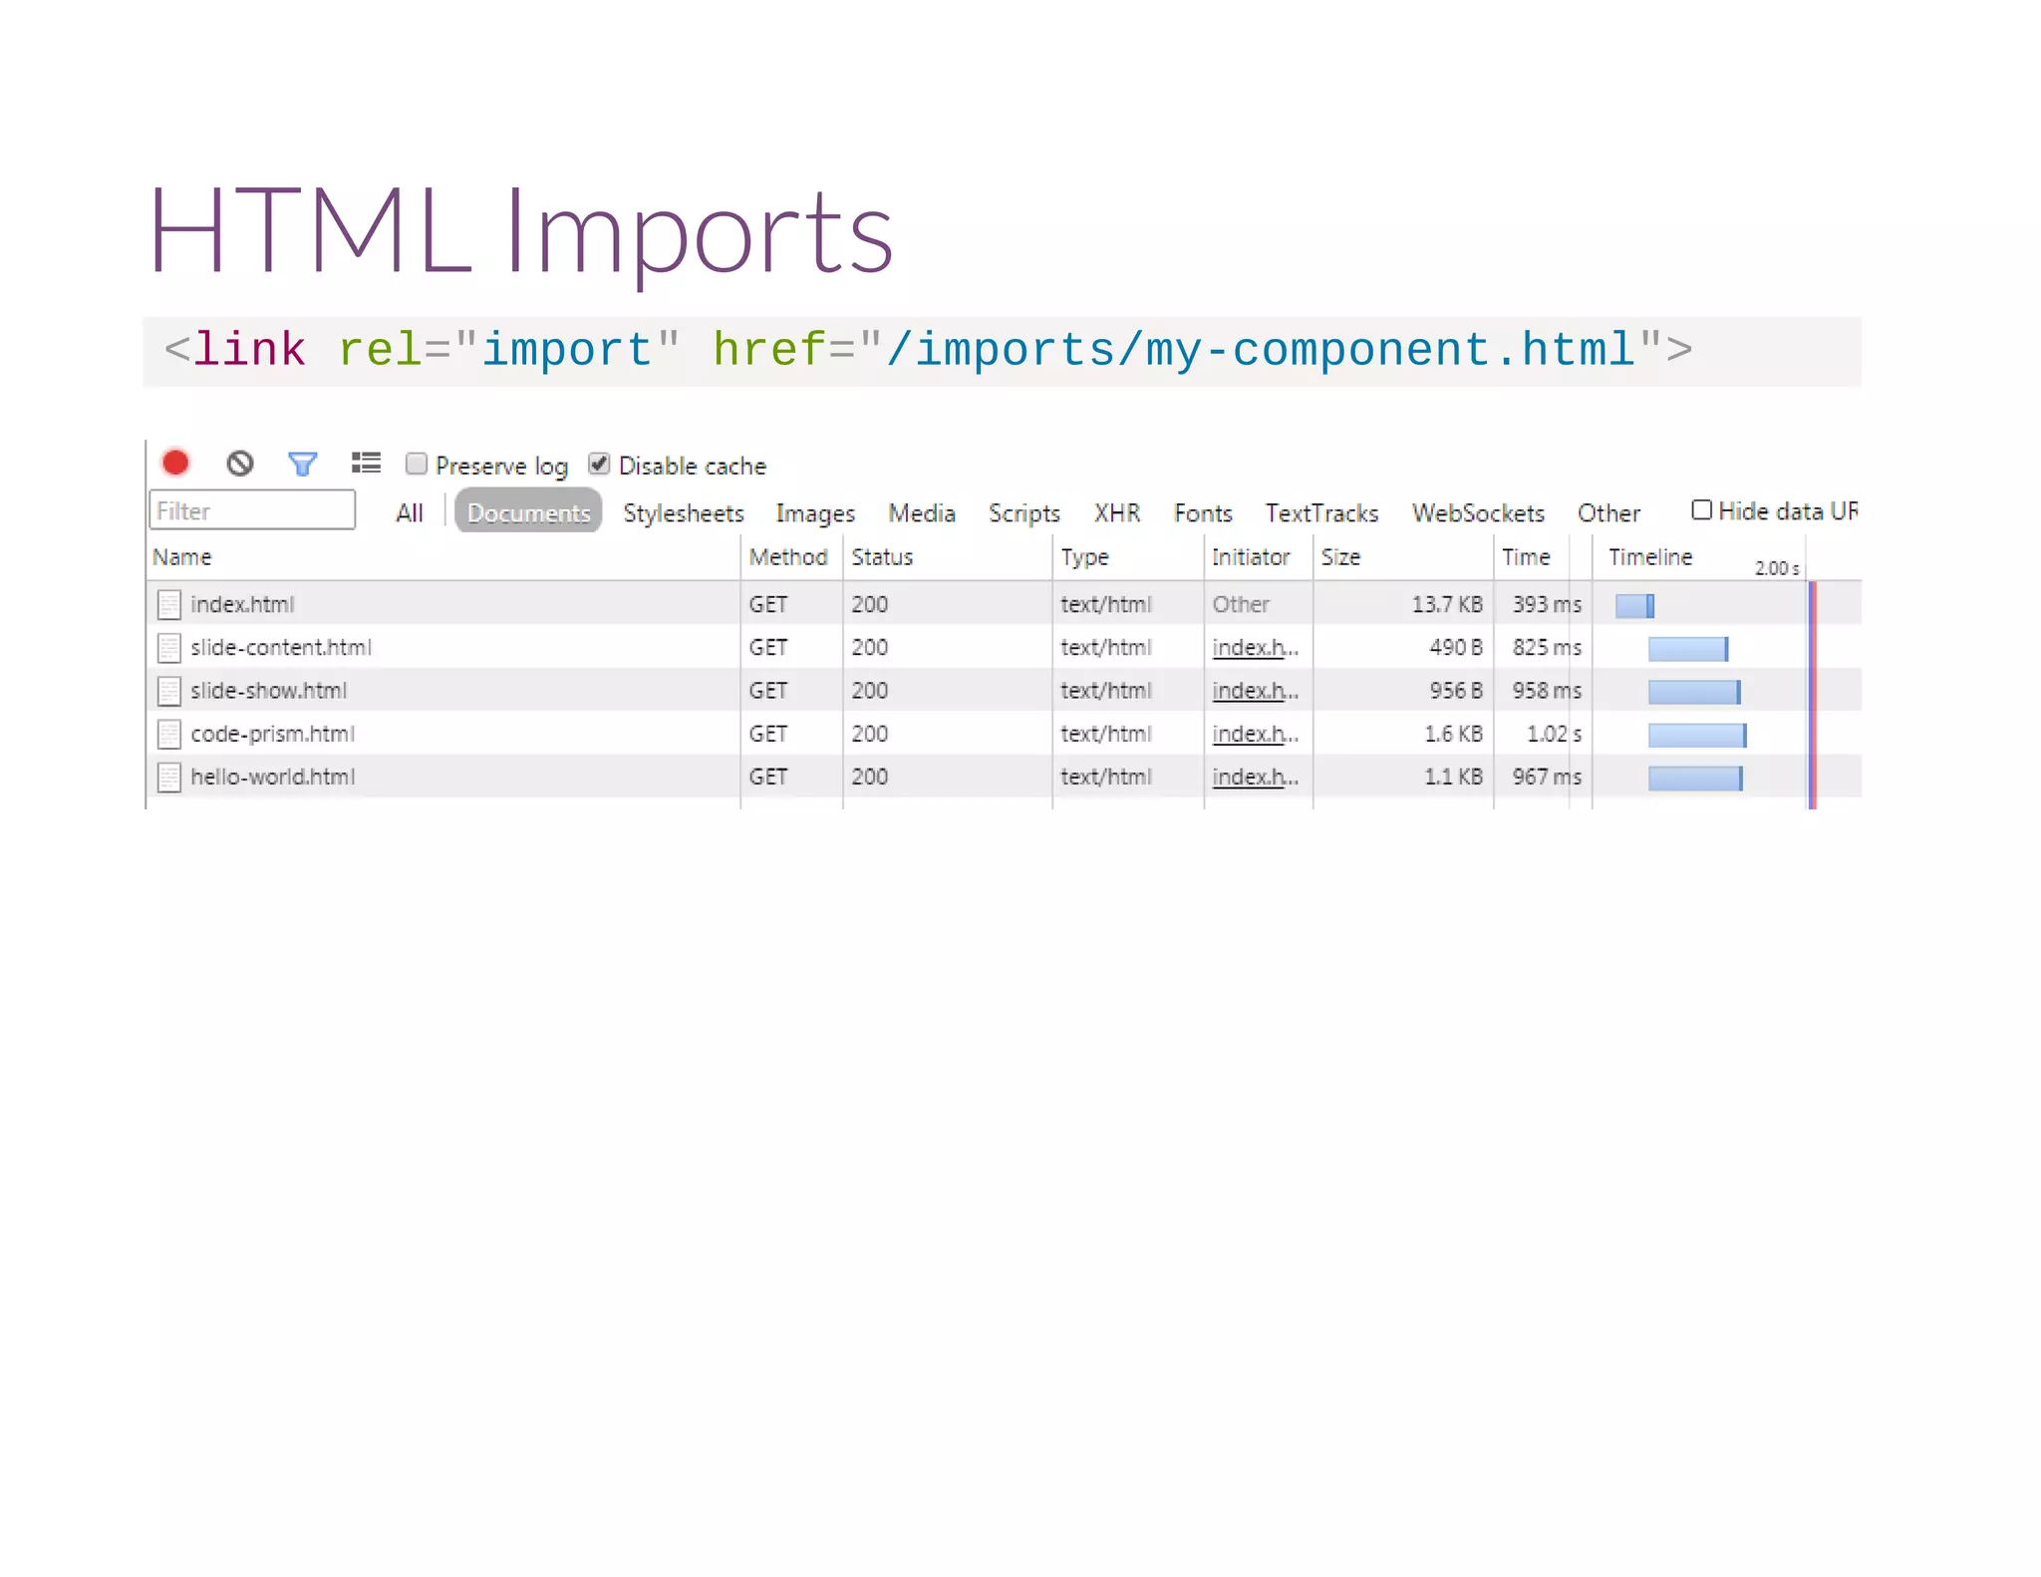The height and width of the screenshot is (1577, 2041).
Task: Sort requests by Size column header
Action: 1340,557
